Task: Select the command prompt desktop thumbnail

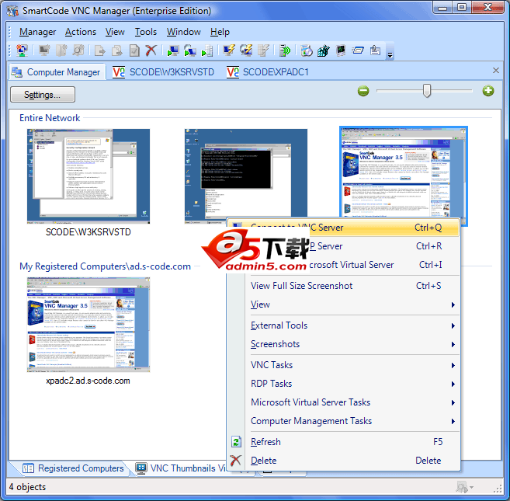Action: coord(245,172)
